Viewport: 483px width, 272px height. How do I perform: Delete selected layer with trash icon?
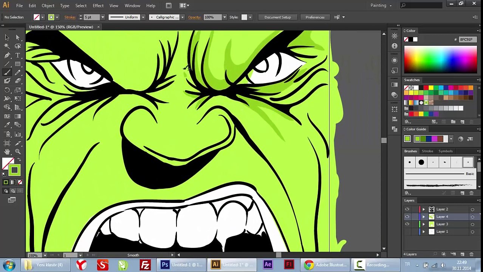471,254
